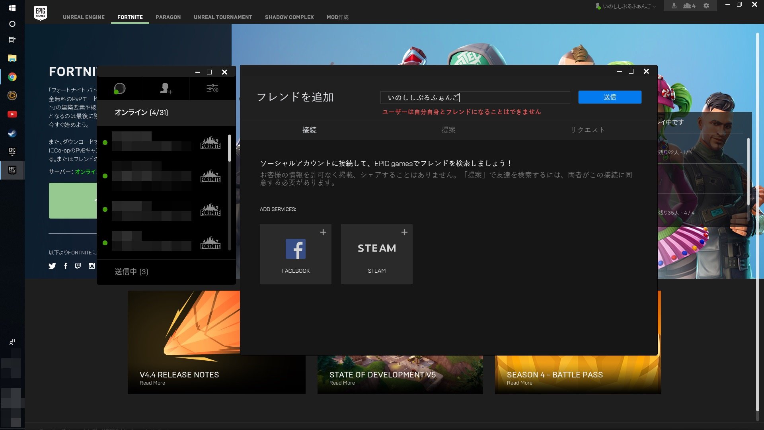
Task: Click the Epic Games logo in launcher header
Action: click(41, 13)
